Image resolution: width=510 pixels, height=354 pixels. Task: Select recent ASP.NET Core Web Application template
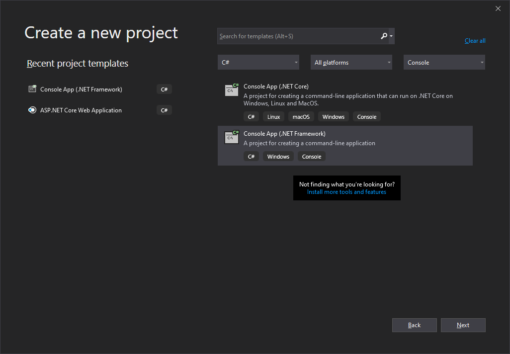pos(81,110)
